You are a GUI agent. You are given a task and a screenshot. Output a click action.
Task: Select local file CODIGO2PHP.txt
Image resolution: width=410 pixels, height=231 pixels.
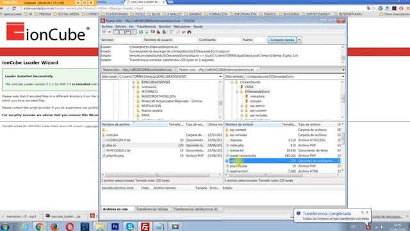coord(118,140)
